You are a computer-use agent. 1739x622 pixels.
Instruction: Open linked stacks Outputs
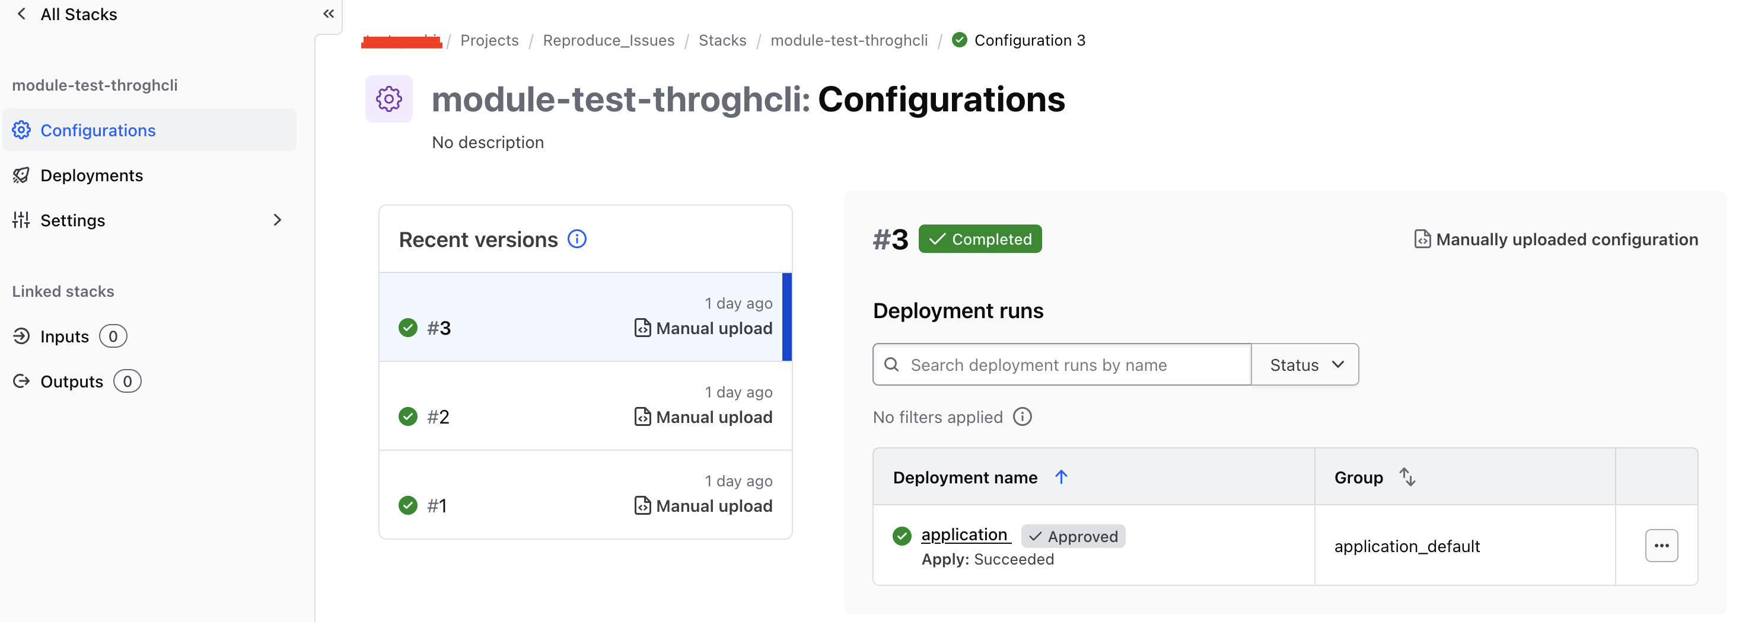72,381
